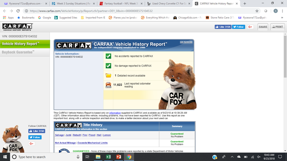This screenshot has width=287, height=161.
Task: Close the Used Chevy Corvette tab
Action: click(189, 4)
